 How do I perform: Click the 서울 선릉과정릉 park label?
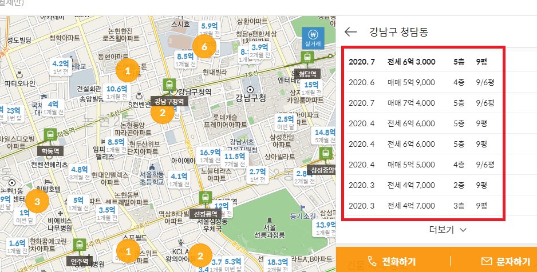tap(269, 231)
